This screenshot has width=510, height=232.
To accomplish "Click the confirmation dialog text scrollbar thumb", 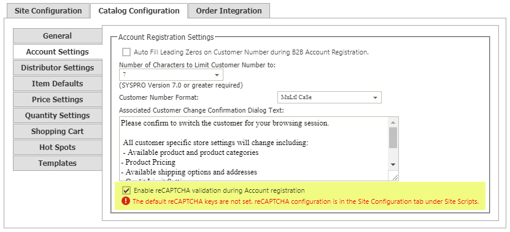I will [x=393, y=138].
